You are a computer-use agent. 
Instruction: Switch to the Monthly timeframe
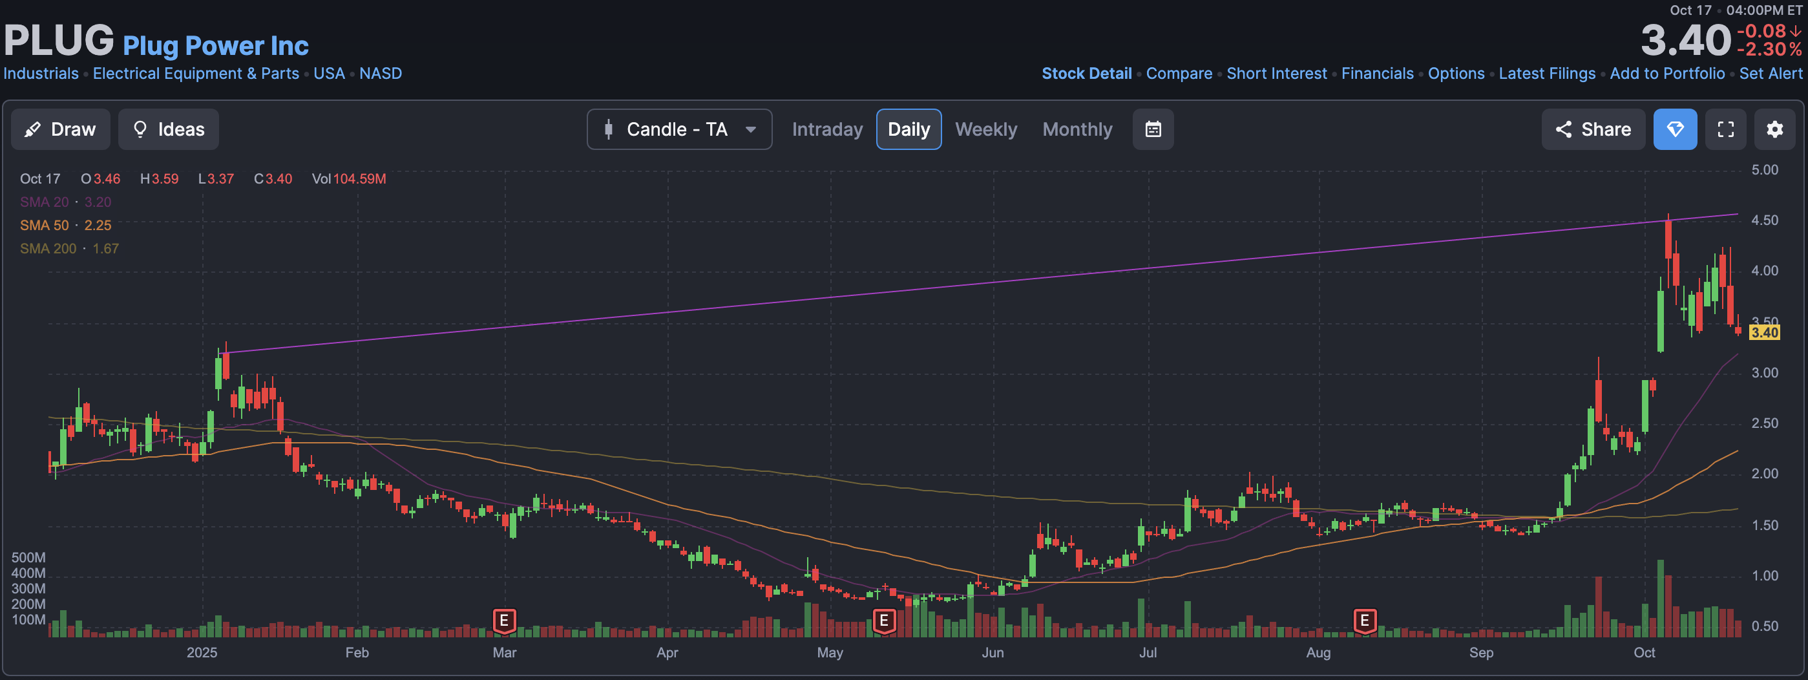pyautogui.click(x=1077, y=129)
